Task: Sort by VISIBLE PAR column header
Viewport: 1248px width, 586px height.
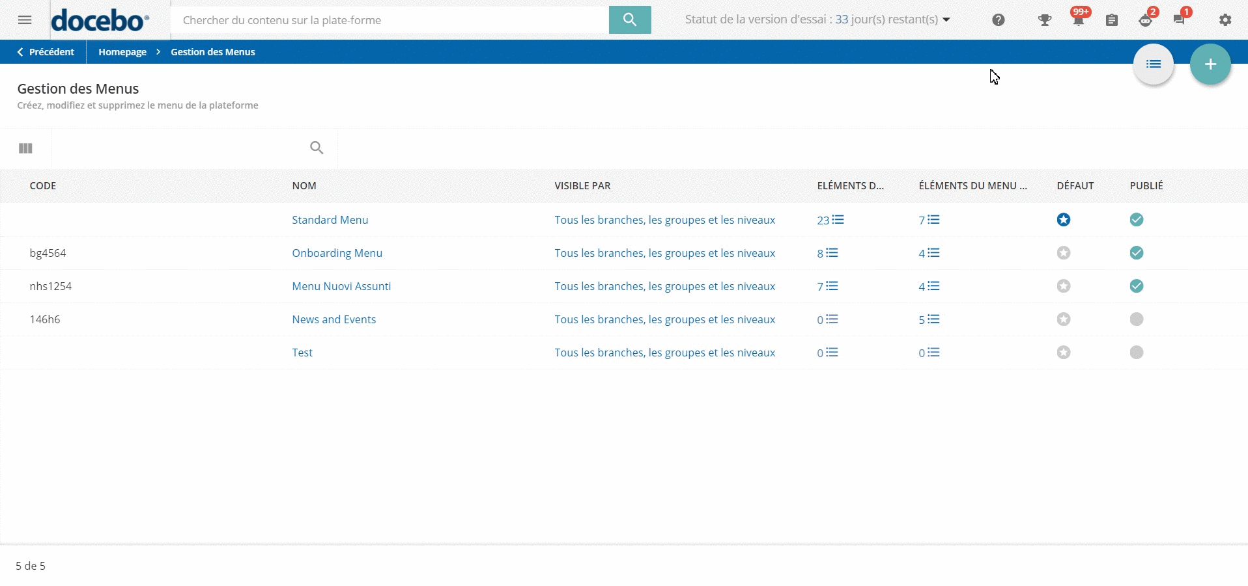Action: (582, 186)
